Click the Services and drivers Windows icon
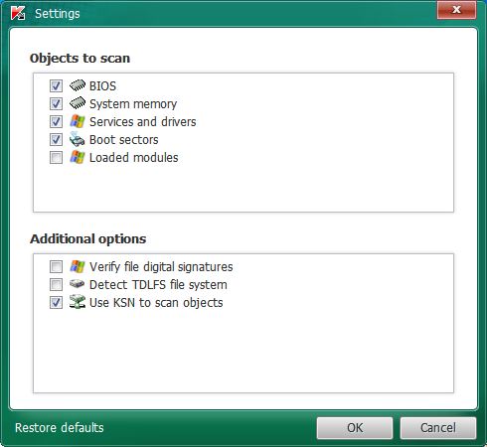Screen dimensions: 487x447 (x=78, y=121)
